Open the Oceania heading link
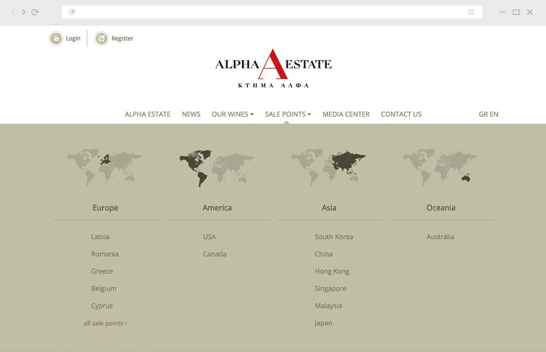 pyautogui.click(x=441, y=208)
